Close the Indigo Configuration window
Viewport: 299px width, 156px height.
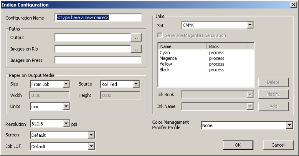293,5
